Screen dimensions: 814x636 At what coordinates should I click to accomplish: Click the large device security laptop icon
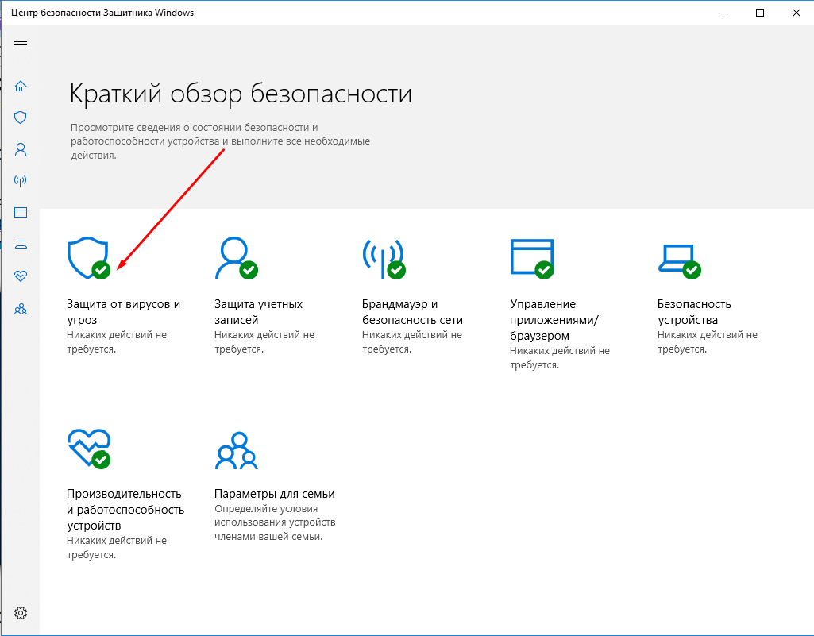click(x=679, y=261)
